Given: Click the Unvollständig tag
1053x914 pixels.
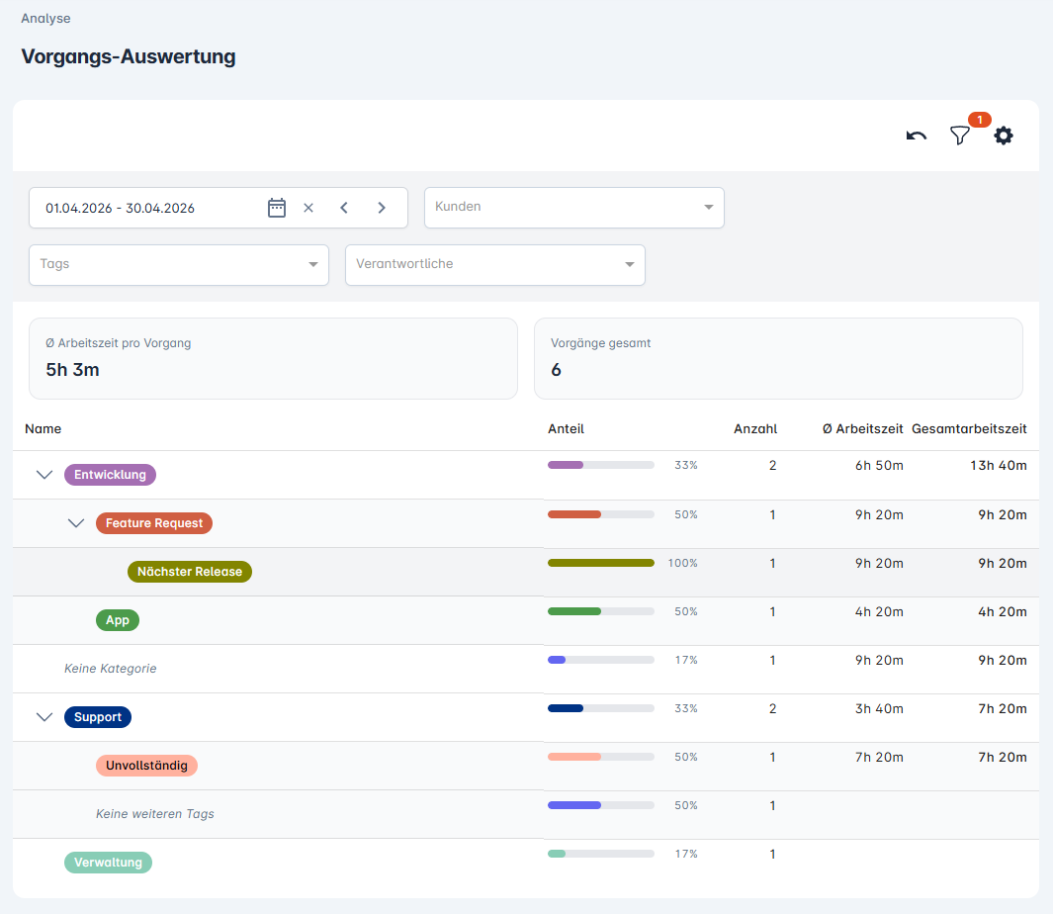Looking at the screenshot, I should coord(147,766).
